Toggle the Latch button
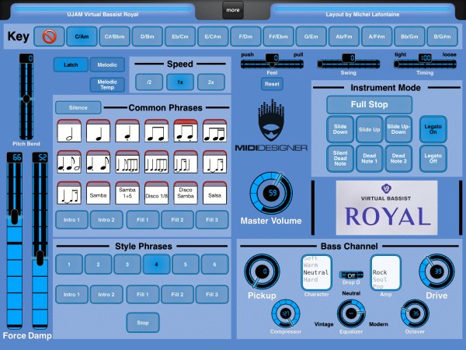 [x=71, y=65]
